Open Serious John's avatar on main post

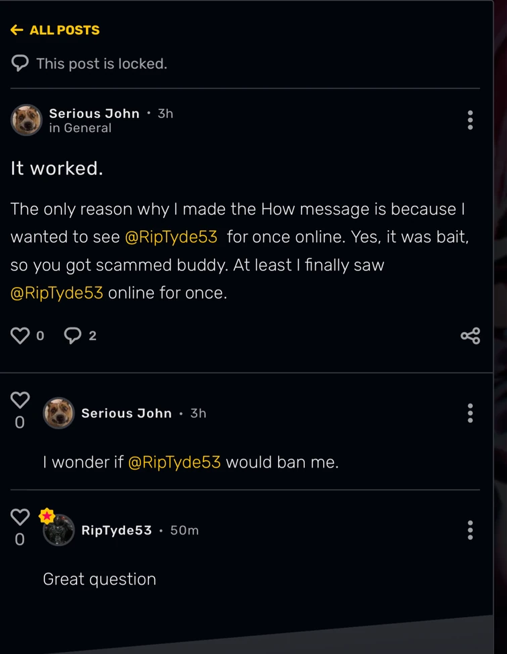click(x=27, y=120)
